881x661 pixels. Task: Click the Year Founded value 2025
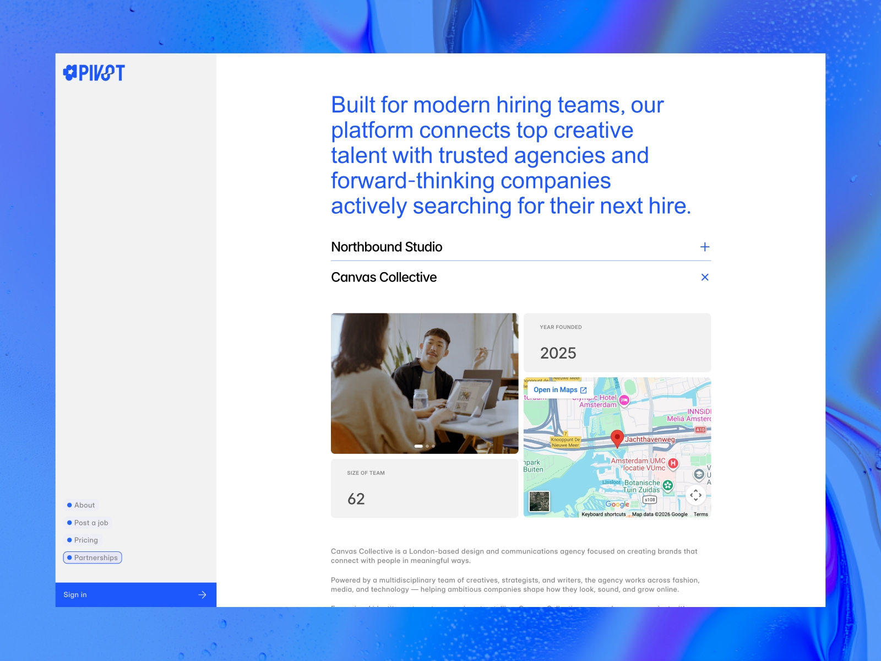[558, 353]
